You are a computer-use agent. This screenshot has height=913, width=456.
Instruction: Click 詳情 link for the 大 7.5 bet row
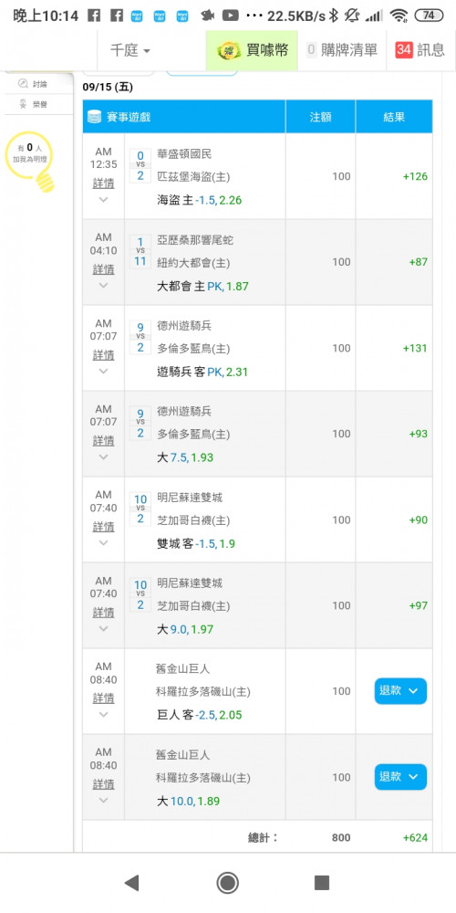tap(104, 441)
